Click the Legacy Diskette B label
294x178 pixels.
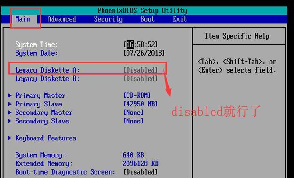point(48,79)
